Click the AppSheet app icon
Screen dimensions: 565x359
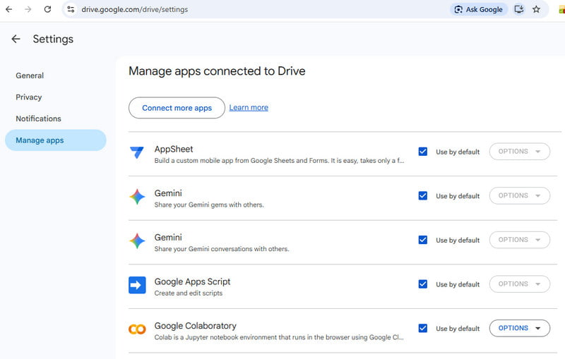(137, 152)
